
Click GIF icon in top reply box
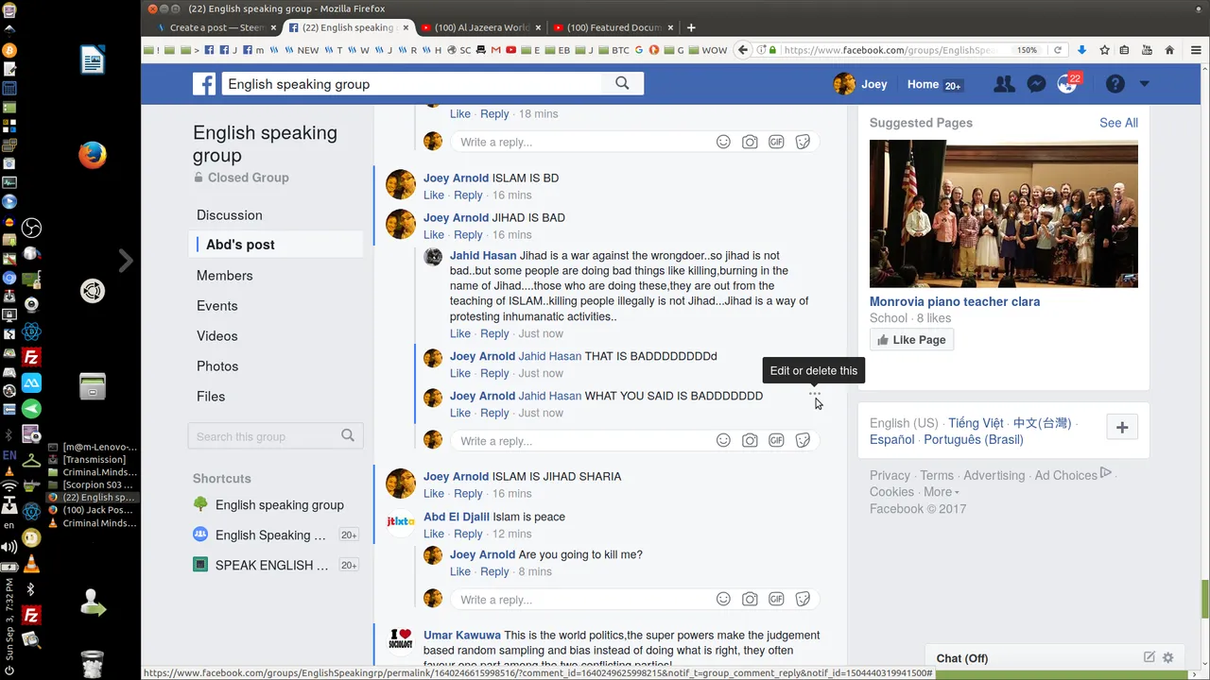pyautogui.click(x=776, y=142)
